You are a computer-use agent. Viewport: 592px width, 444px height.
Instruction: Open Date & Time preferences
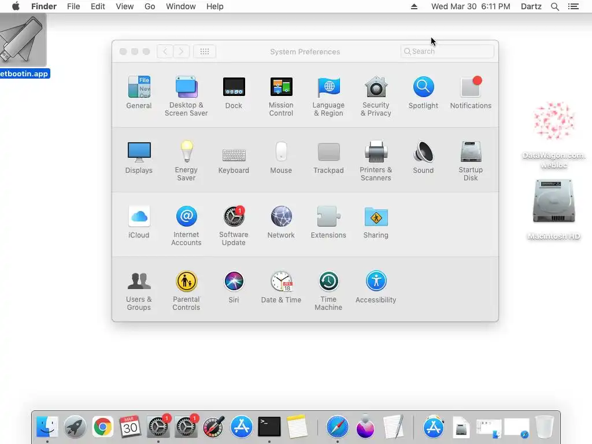(x=281, y=287)
